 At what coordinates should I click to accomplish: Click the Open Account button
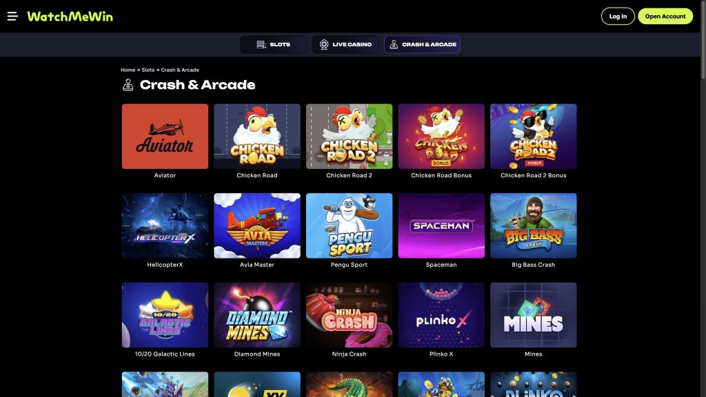coord(665,17)
